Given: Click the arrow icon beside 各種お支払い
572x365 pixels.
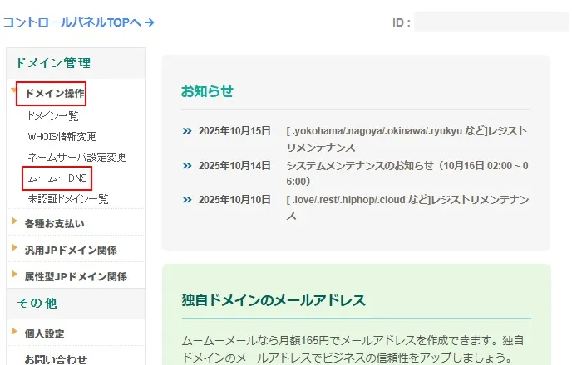Looking at the screenshot, I should pyautogui.click(x=15, y=222).
